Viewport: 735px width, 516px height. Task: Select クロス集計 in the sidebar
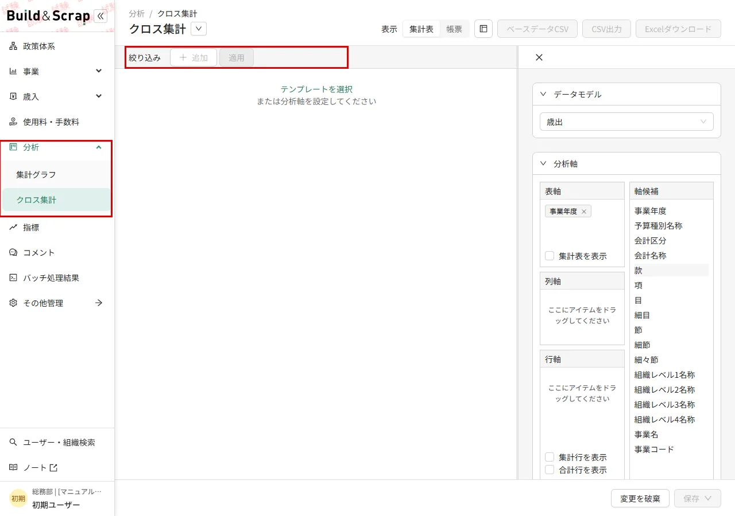click(x=57, y=200)
